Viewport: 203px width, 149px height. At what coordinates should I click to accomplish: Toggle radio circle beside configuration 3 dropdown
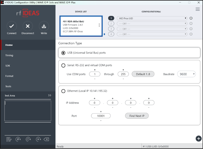point(191,29)
